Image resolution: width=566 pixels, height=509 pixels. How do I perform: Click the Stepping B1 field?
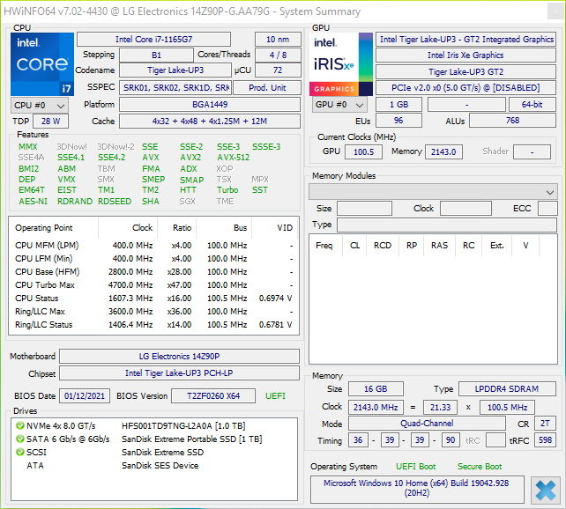click(x=156, y=55)
